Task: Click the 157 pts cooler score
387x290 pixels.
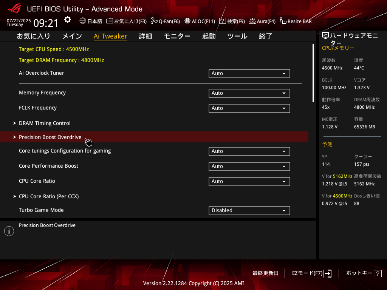Action: [362, 164]
